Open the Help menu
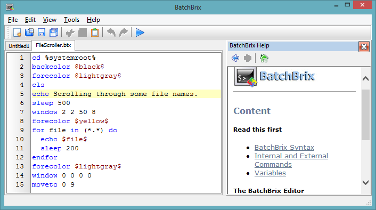The image size is (376, 210). coord(93,20)
